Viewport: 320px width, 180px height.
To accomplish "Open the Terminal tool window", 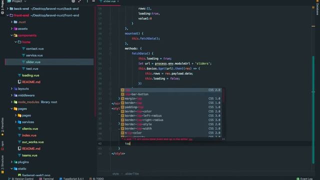I will point(46,178).
